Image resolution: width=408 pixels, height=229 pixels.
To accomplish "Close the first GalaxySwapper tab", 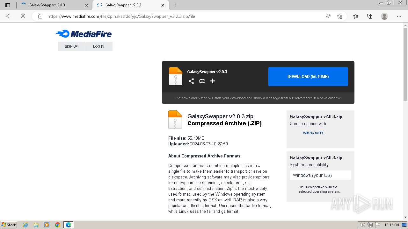I will point(86,5).
